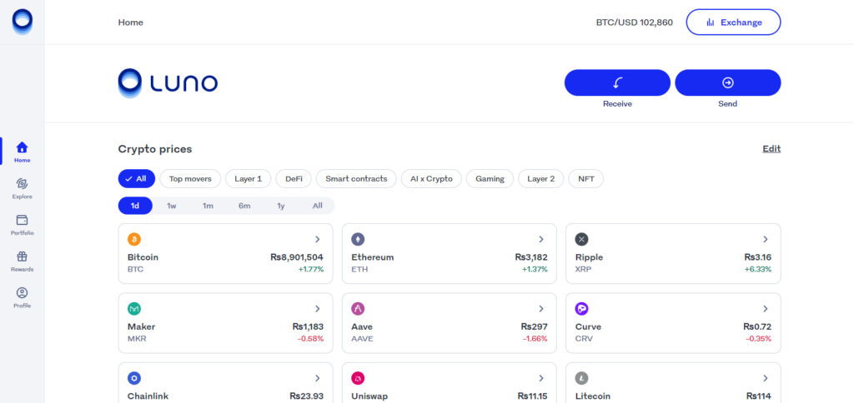Open Ripple card chevron arrow

point(766,239)
